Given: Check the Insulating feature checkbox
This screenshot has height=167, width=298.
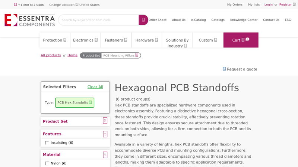Looking at the screenshot, I should coord(47,143).
